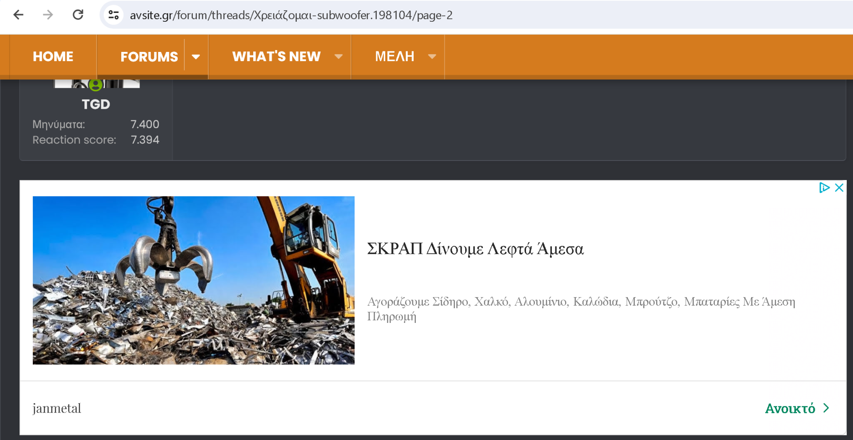Open the FORUMS menu item
This screenshot has height=440, width=853.
[149, 57]
